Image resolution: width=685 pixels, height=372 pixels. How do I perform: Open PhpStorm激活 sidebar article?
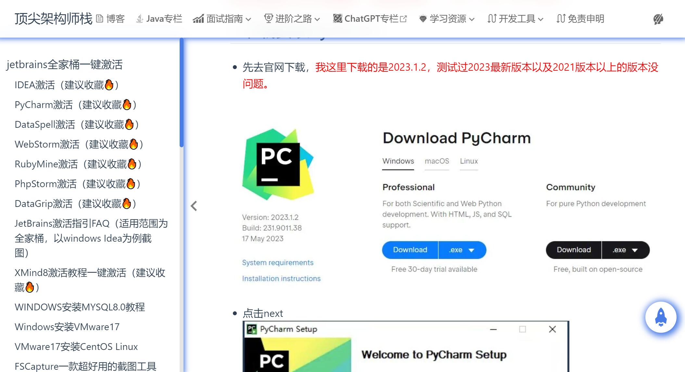point(78,184)
